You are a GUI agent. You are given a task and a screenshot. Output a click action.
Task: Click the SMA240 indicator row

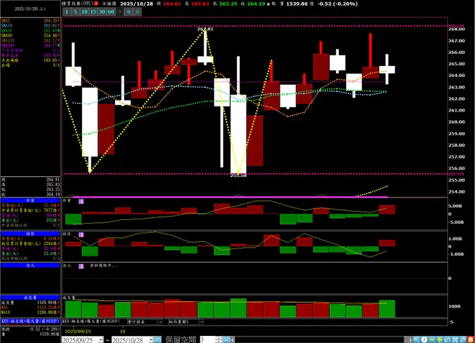click(x=30, y=46)
